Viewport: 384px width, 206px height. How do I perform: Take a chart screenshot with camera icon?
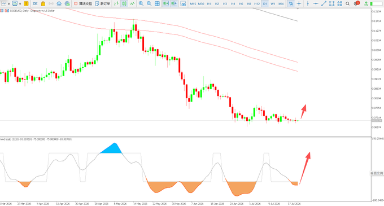coord(183,3)
